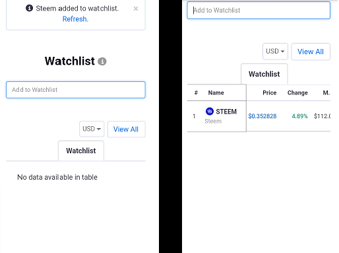Select the right Watchlist tab
The image size is (339, 253).
[x=264, y=74]
